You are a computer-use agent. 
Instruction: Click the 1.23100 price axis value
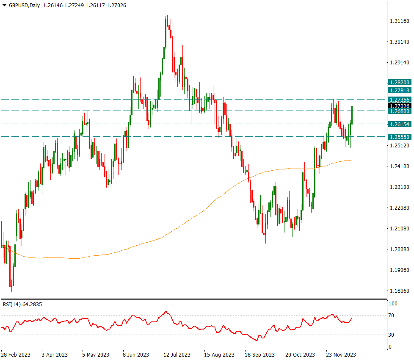(400, 187)
